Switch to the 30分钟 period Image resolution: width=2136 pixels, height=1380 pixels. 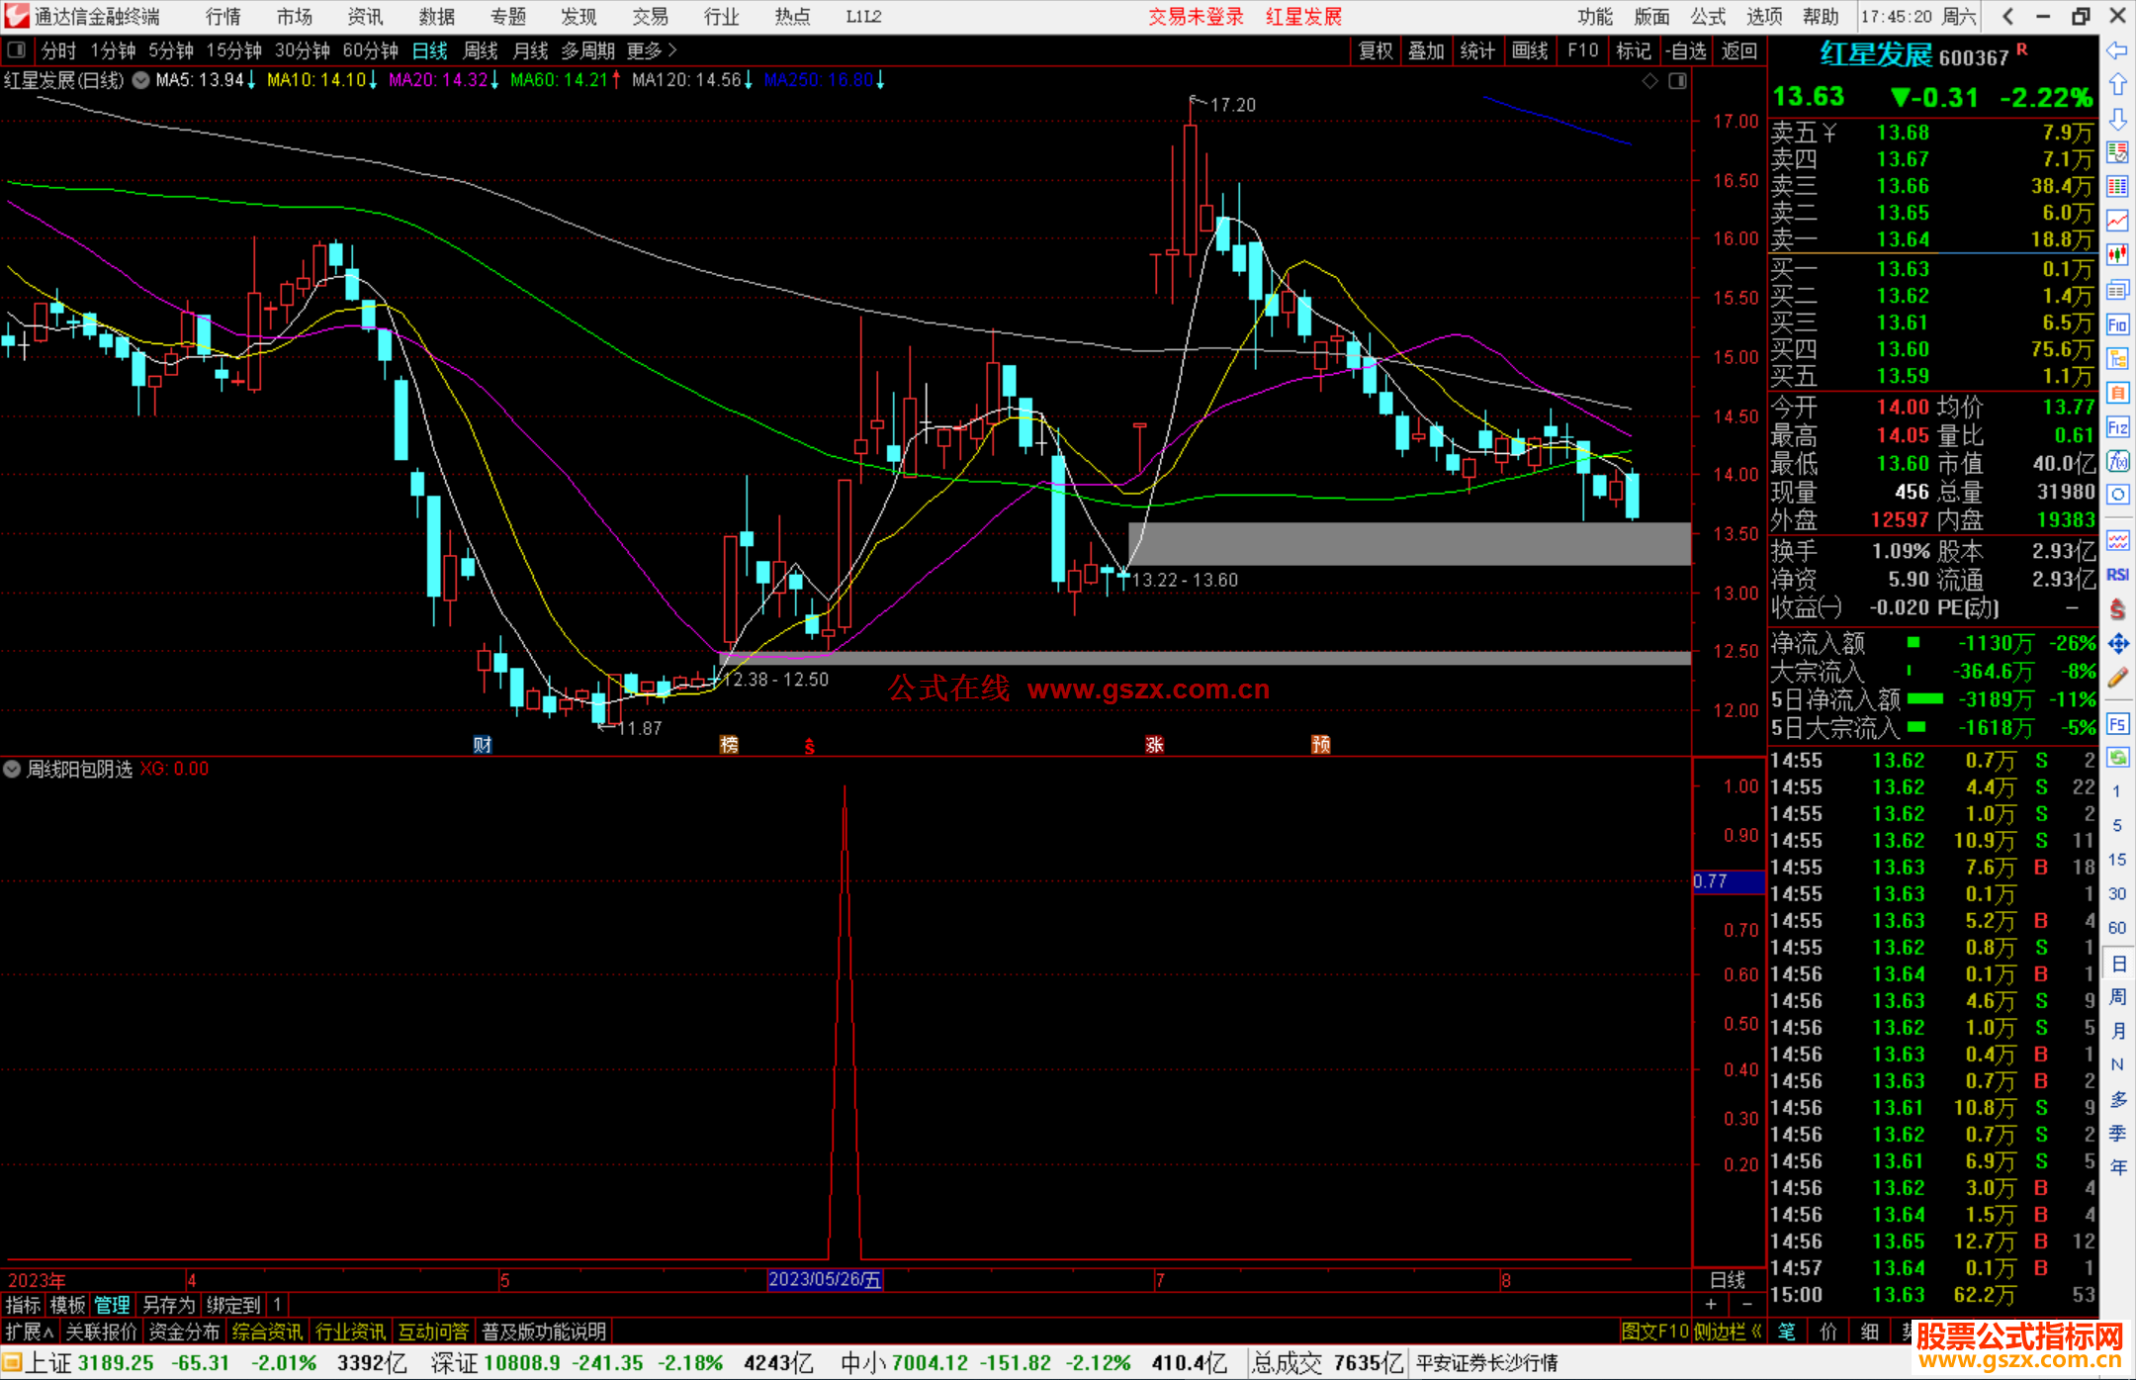tap(302, 50)
